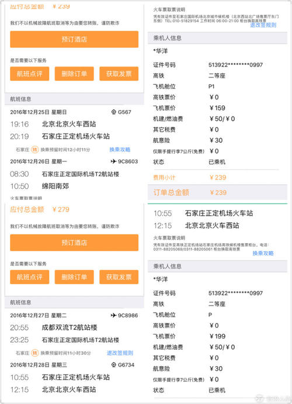Viewport: 292px width, 404px height.
Task: Select the 20:19 石家庄正定机场火车站 arrival row
Action: [x=60, y=136]
